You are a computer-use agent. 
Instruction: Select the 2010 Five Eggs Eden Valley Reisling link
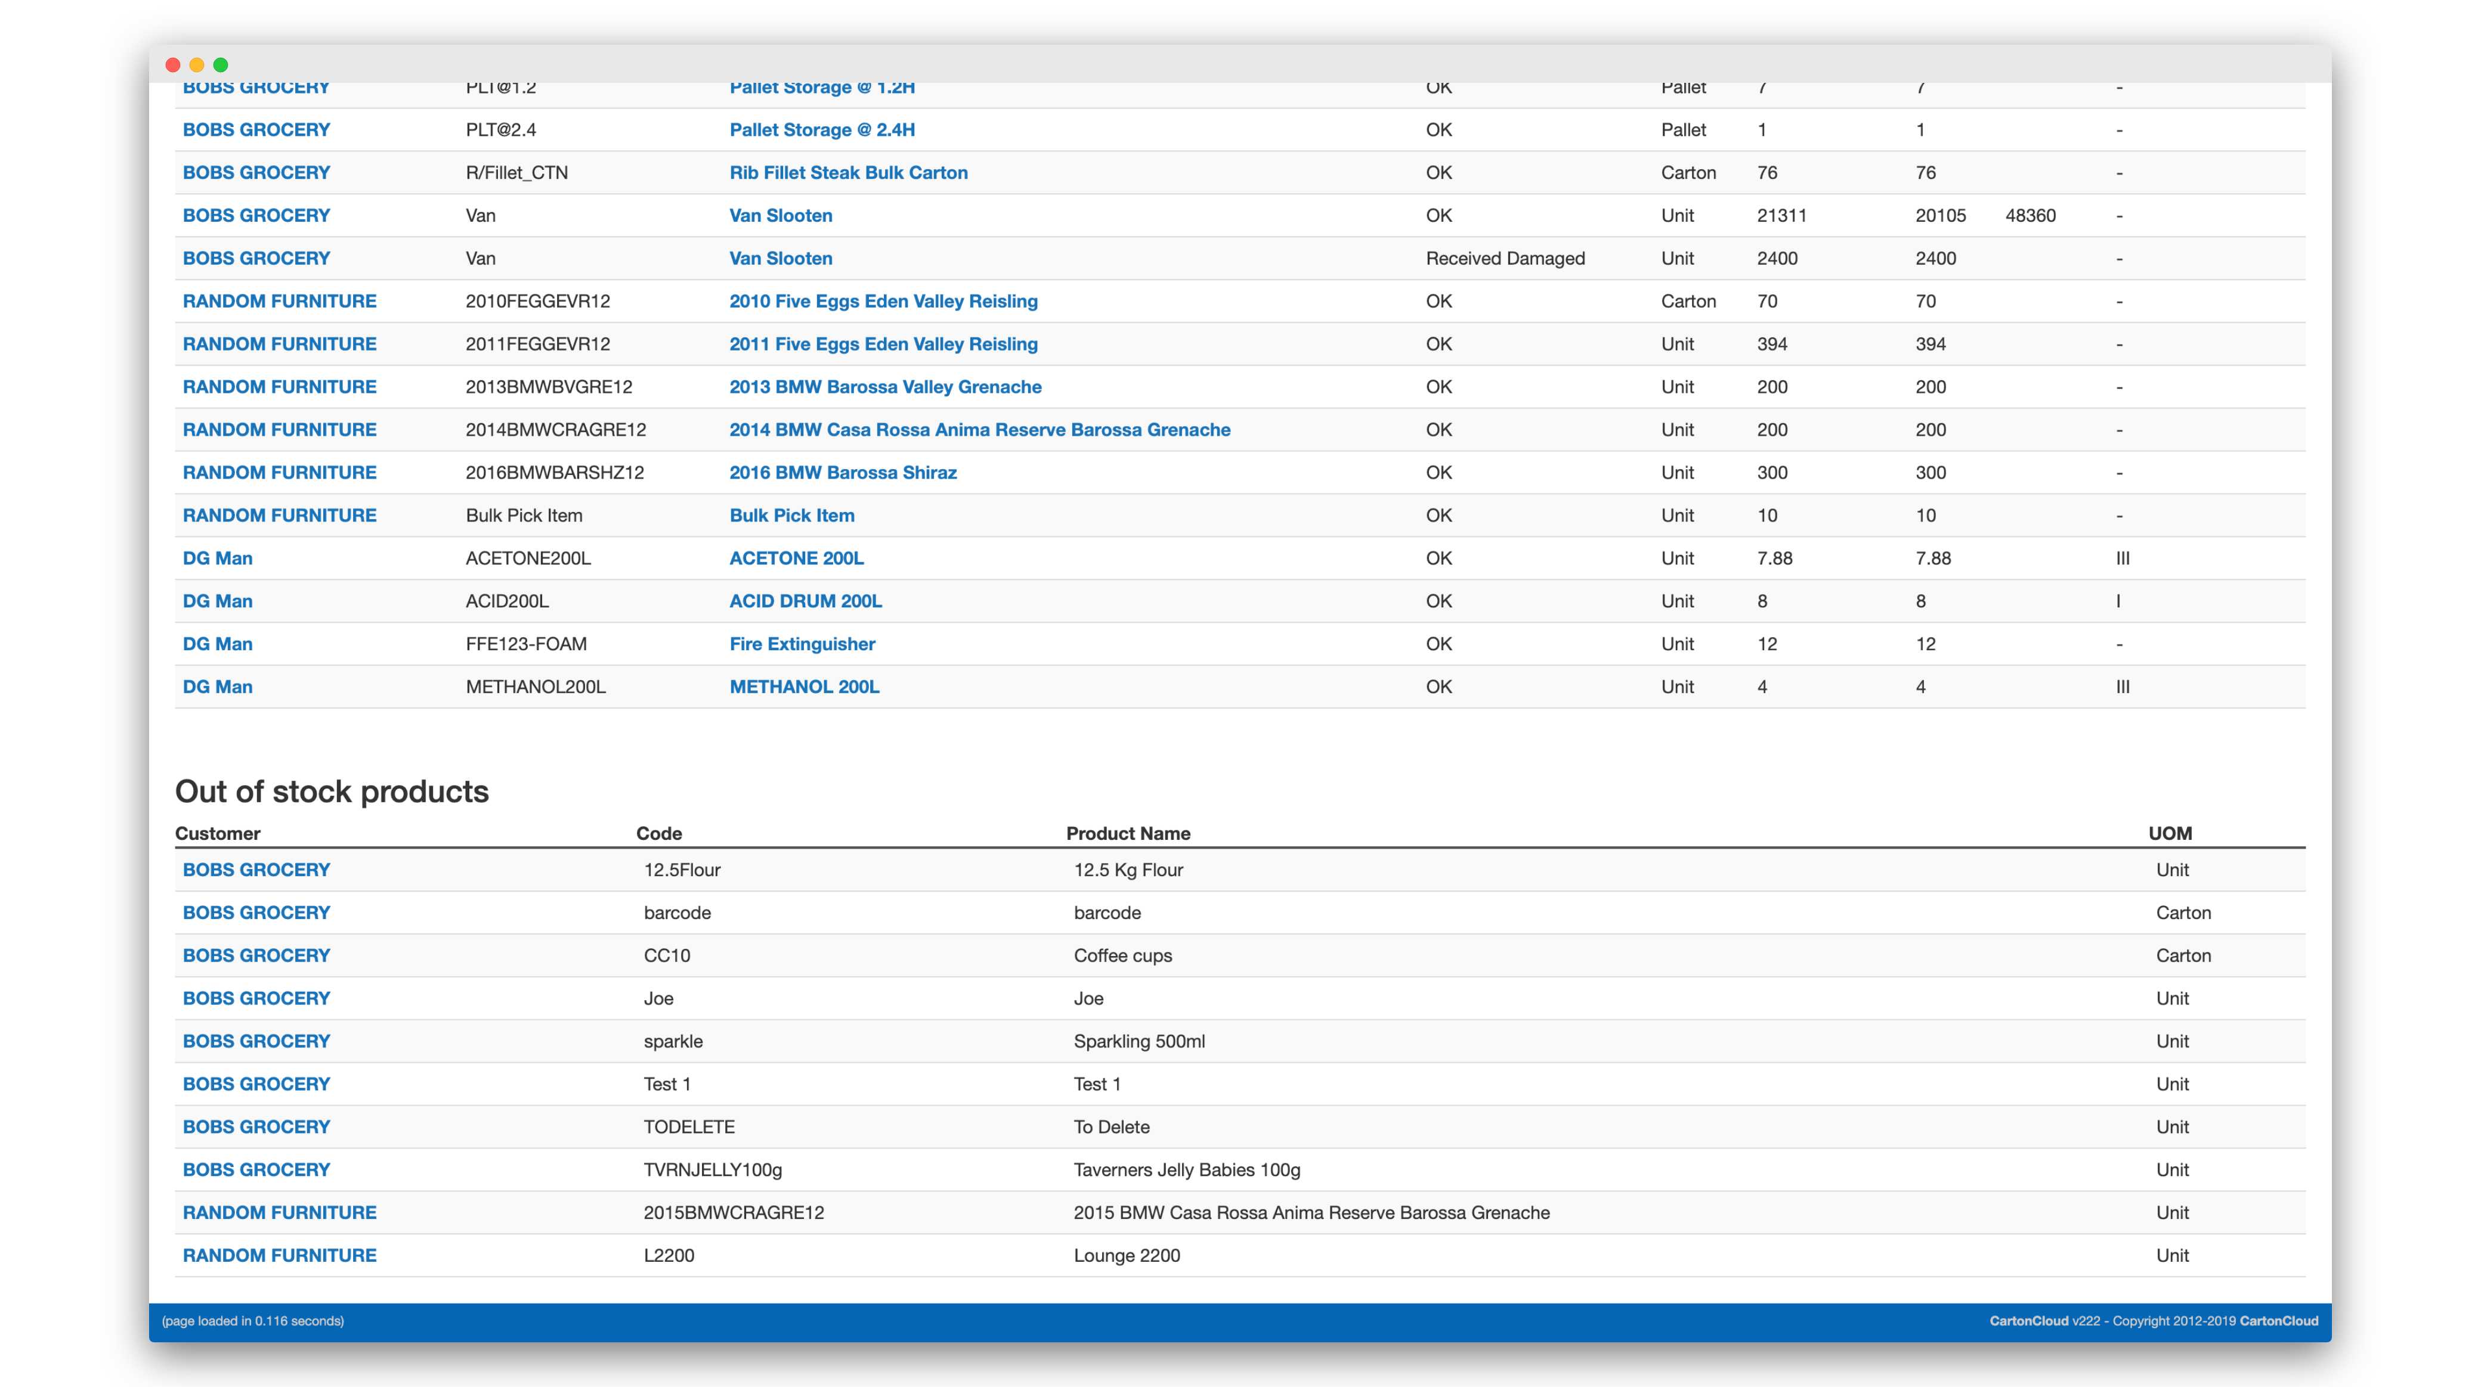pos(883,301)
